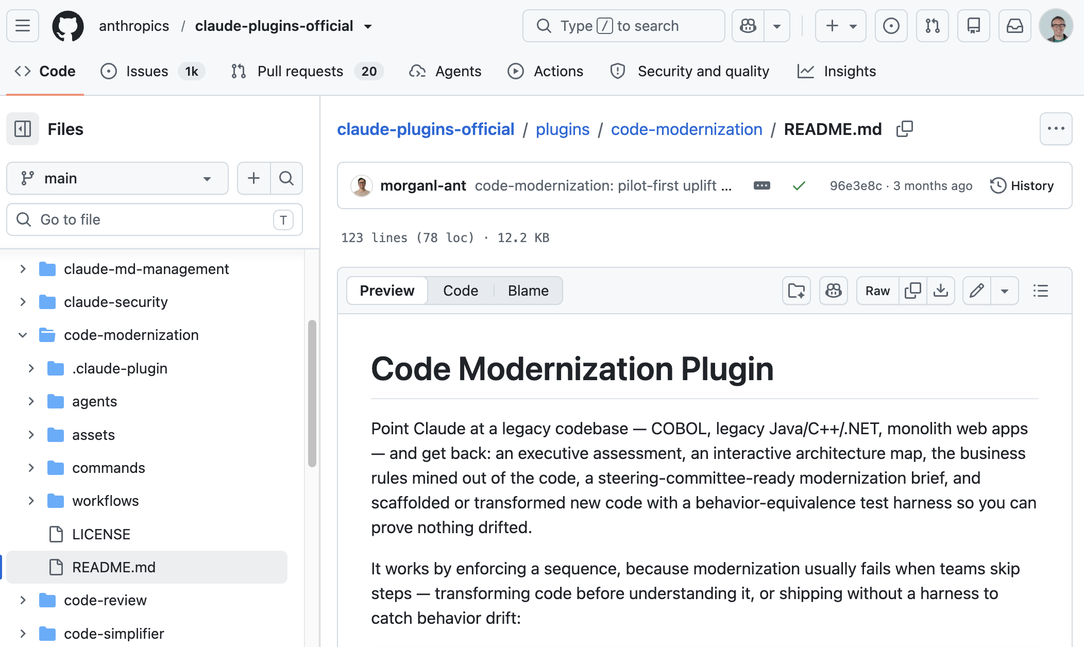The width and height of the screenshot is (1084, 647).
Task: Open the file History link
Action: click(1022, 185)
